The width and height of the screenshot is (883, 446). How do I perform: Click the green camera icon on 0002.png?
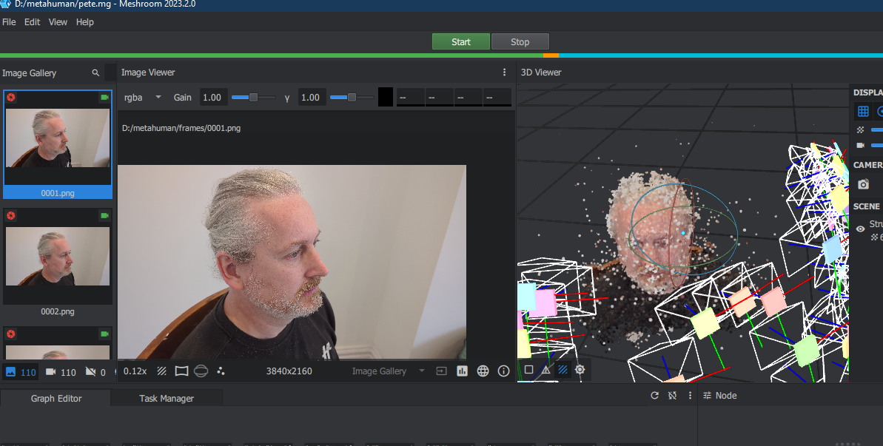pos(104,215)
